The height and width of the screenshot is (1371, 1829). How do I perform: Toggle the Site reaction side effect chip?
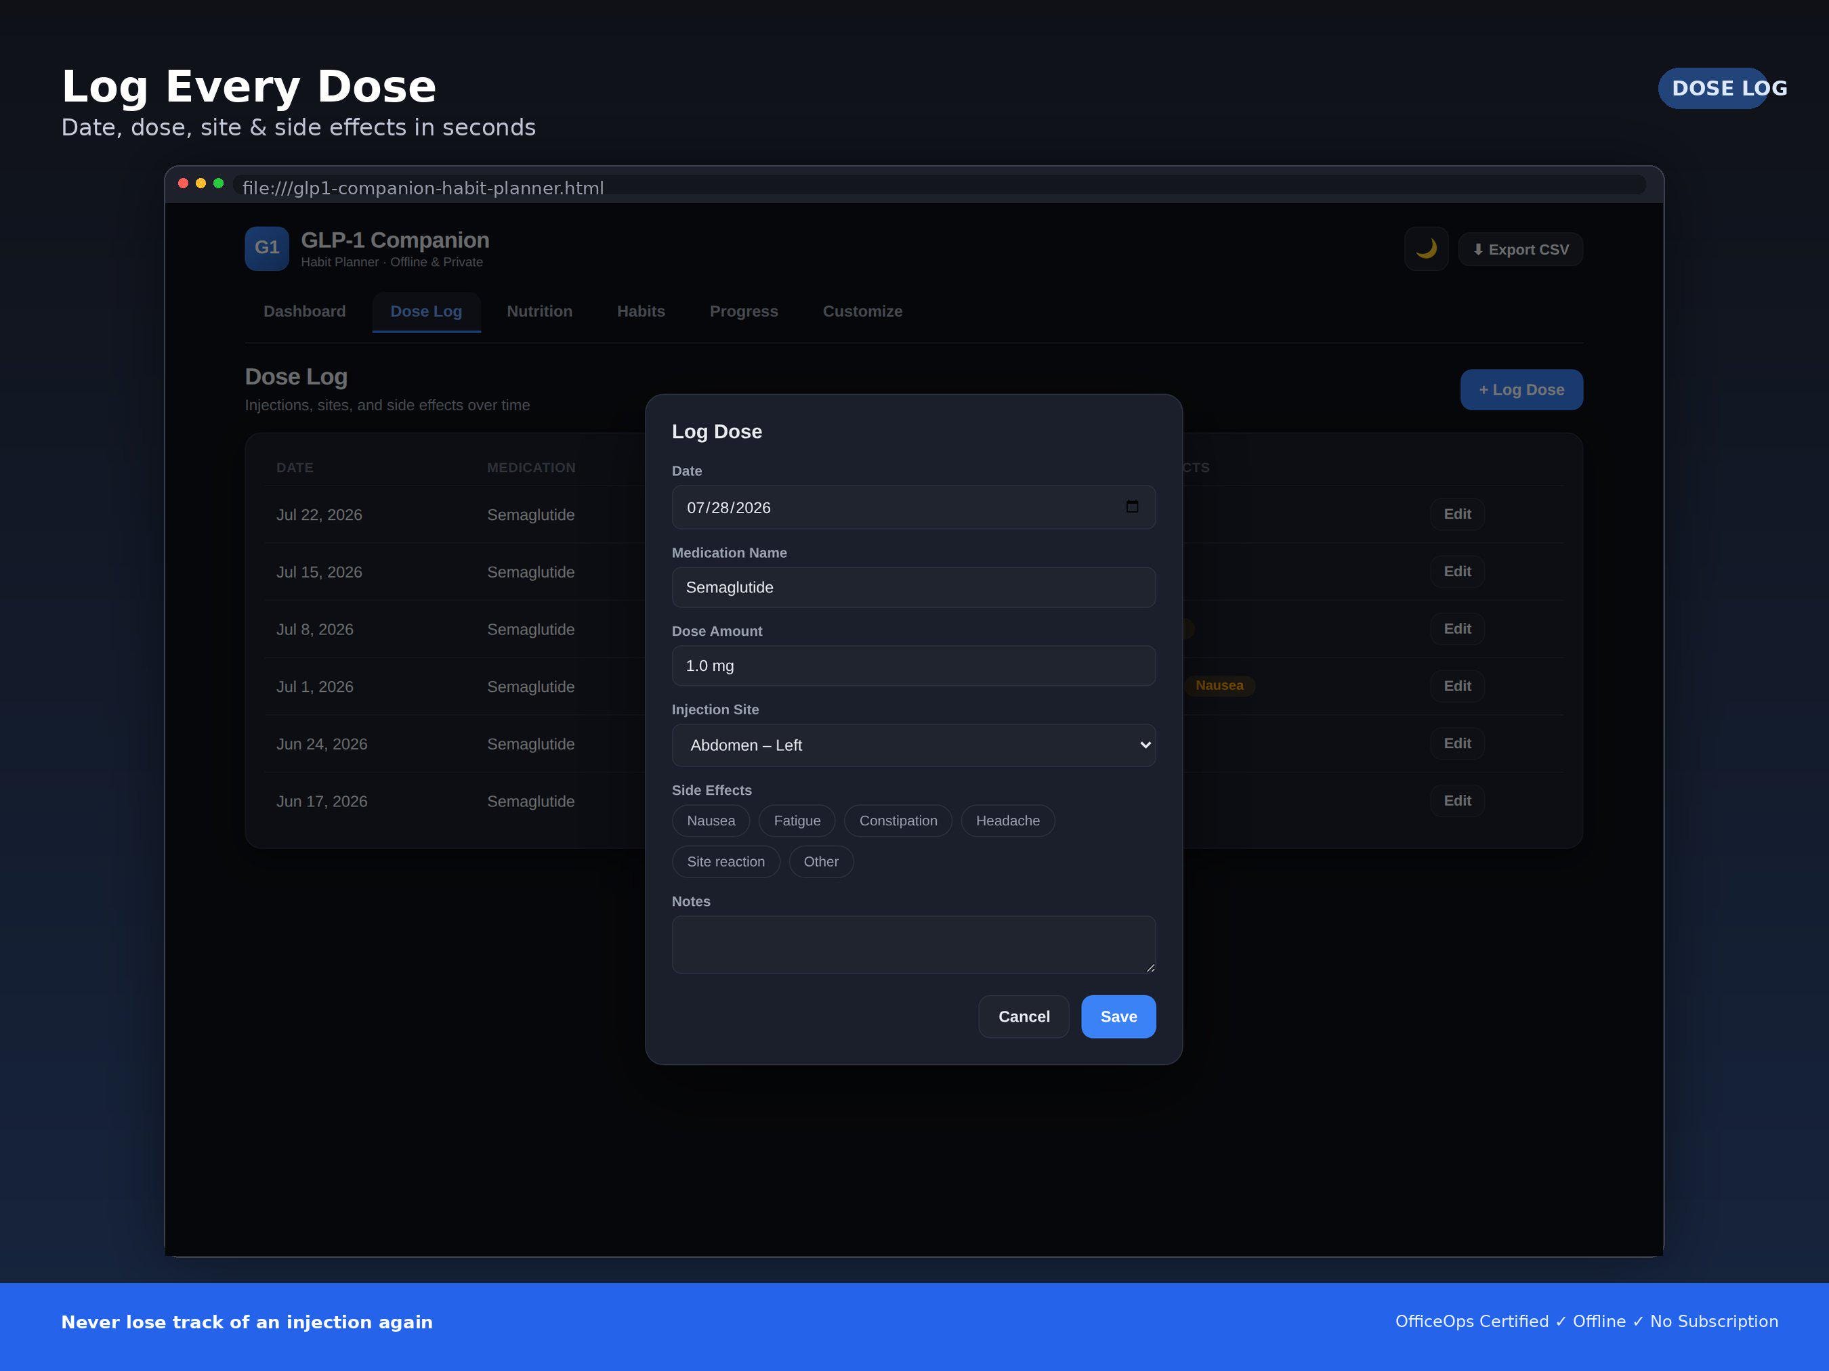coord(725,861)
